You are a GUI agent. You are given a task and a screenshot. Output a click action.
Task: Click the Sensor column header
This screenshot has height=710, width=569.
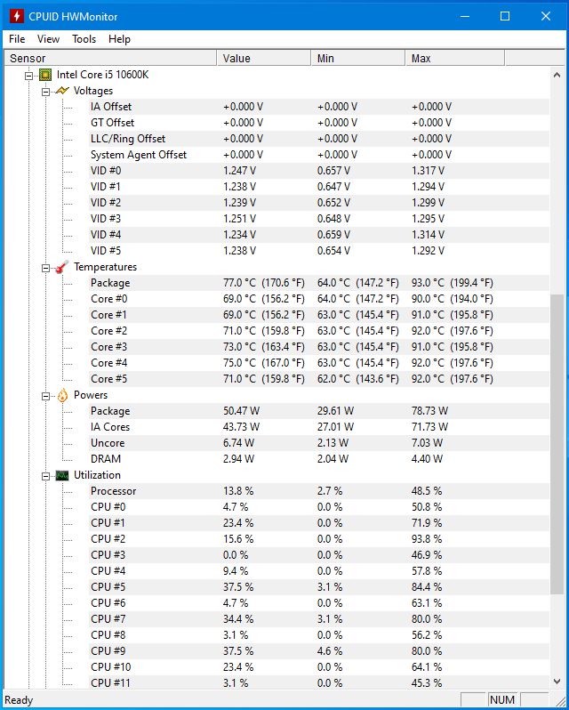(x=110, y=58)
